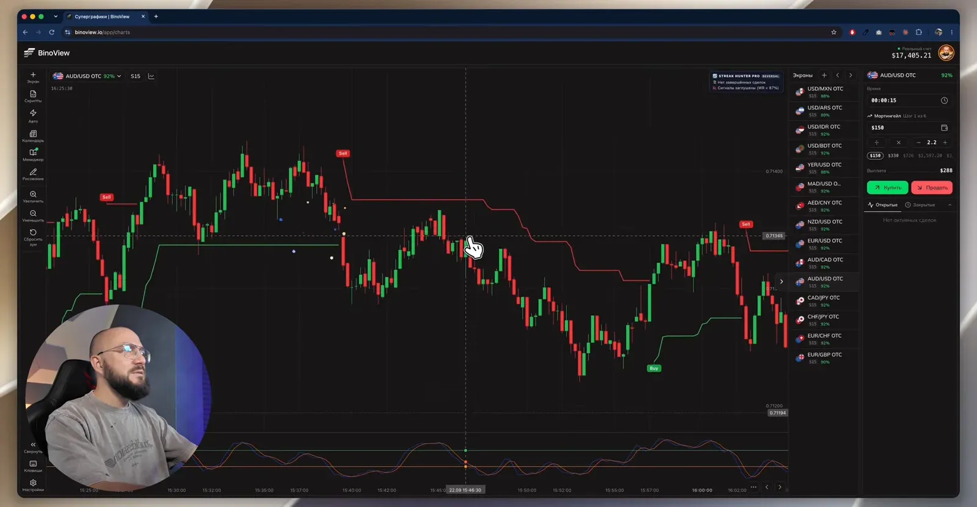Open the clock icon in time field

coord(944,100)
